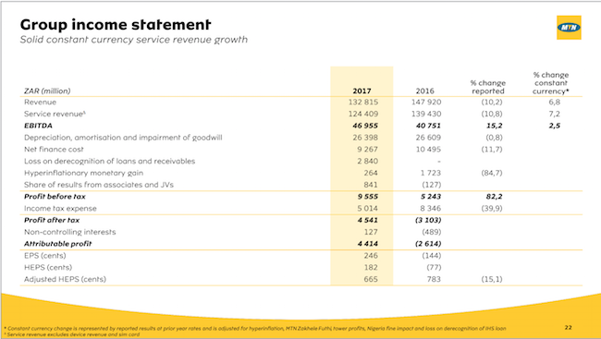Click revenue constant currency change 6,8
601x339 pixels.
pos(554,102)
